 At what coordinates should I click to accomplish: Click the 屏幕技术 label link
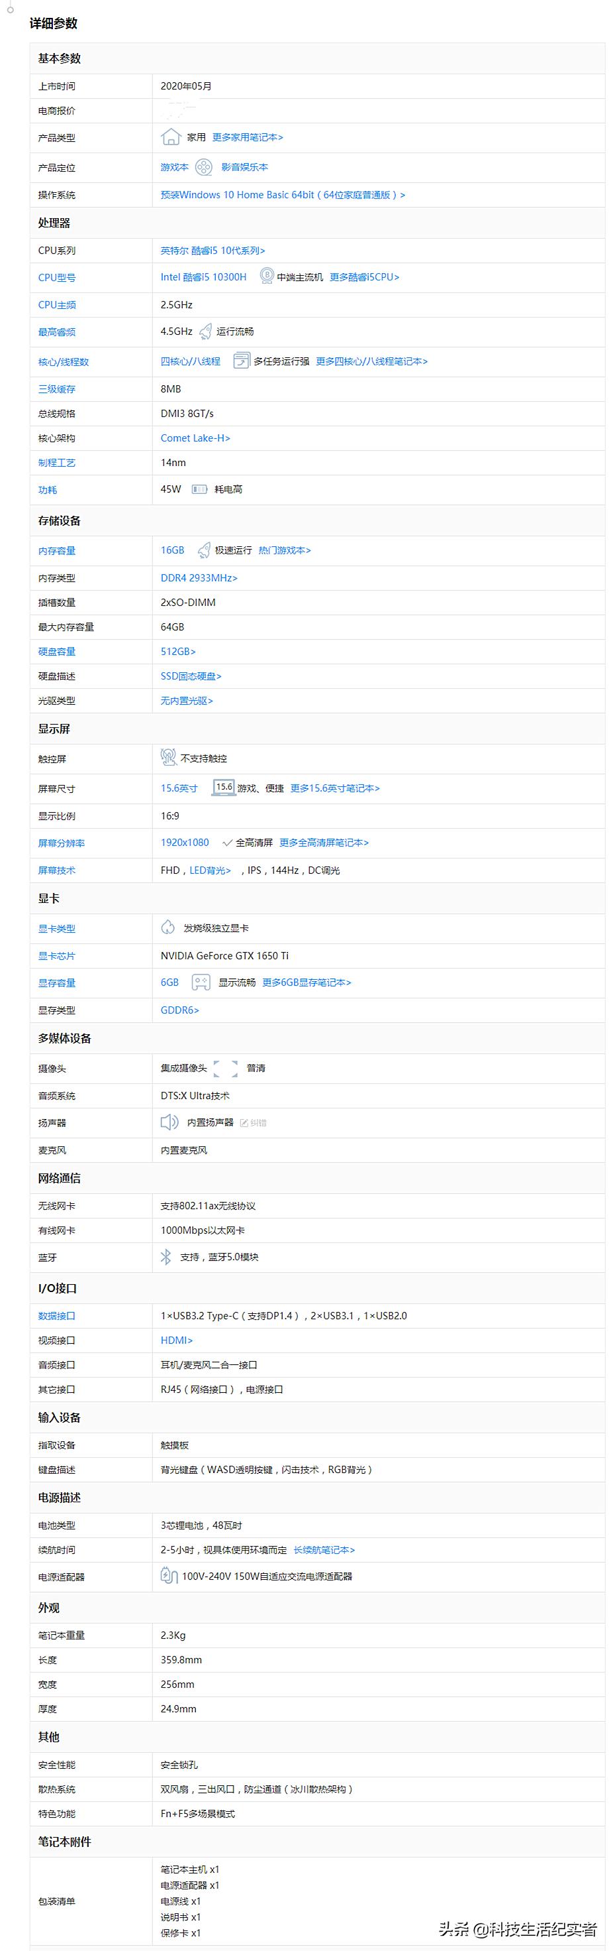[x=57, y=871]
